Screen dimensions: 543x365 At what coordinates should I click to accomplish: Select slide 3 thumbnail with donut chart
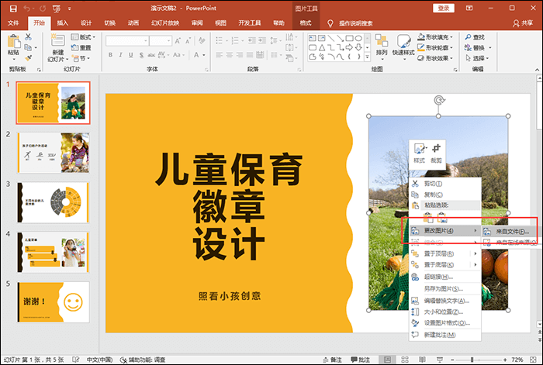pos(53,203)
